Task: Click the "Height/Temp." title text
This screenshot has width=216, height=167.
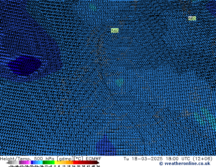Action: tap(16, 159)
